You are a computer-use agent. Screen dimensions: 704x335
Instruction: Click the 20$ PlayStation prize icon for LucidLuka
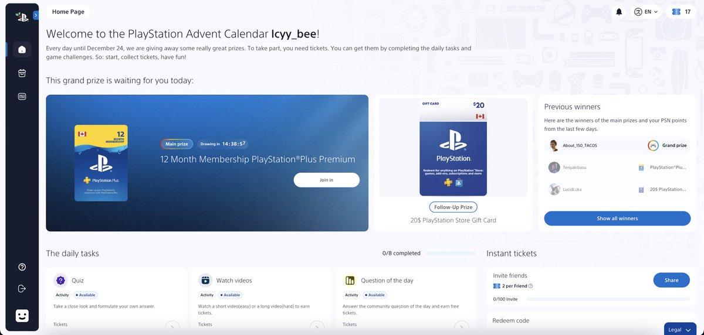tap(641, 189)
